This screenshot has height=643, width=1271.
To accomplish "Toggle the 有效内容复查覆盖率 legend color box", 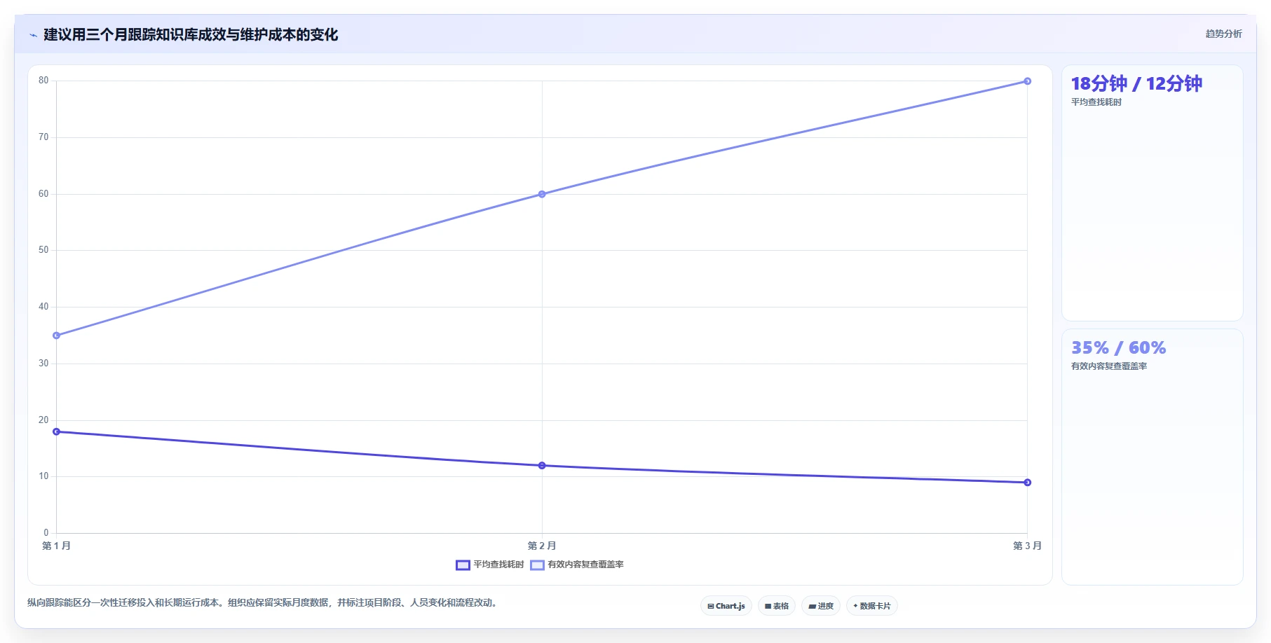I will [537, 565].
